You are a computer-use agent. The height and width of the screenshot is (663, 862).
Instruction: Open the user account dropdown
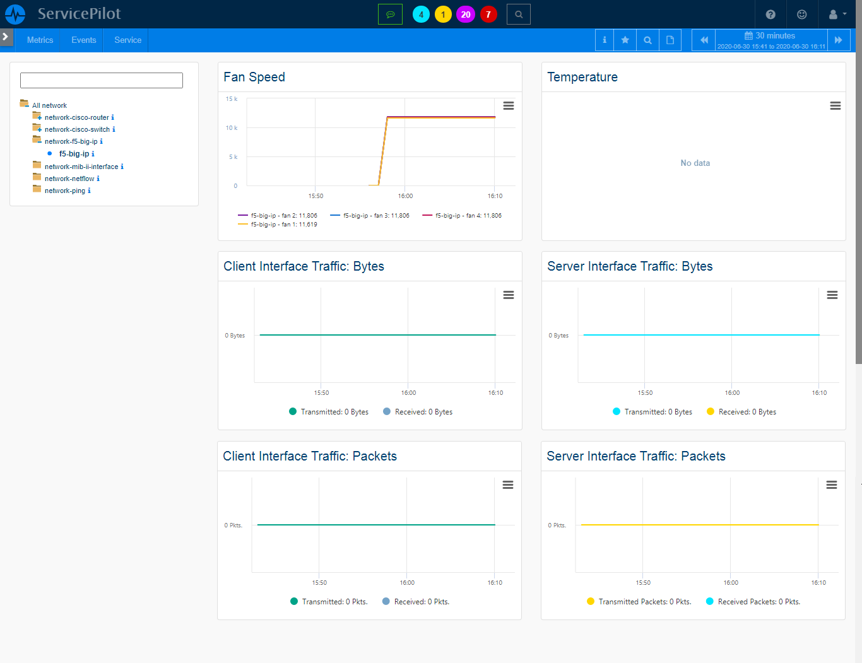tap(837, 14)
